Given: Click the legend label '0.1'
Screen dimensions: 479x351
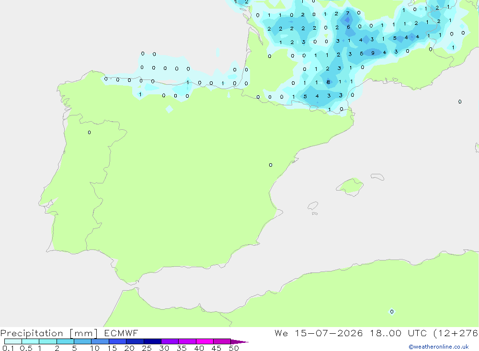Looking at the screenshot, I should click(x=8, y=348).
